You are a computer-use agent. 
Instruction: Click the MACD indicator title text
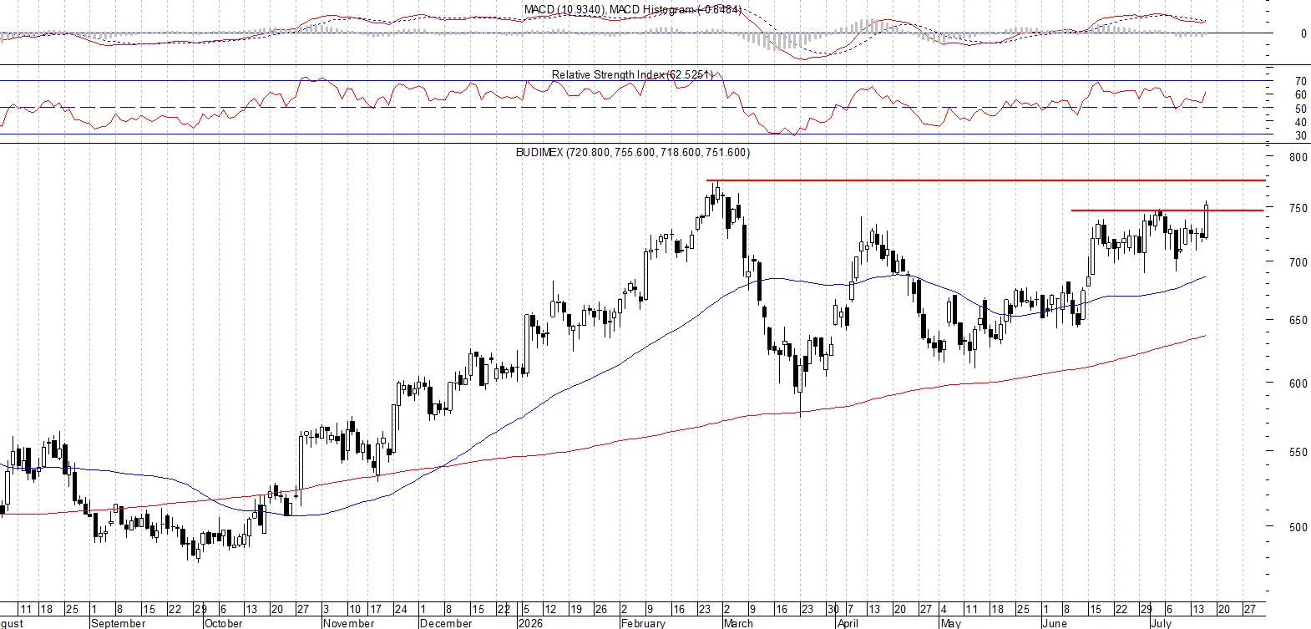tap(633, 10)
